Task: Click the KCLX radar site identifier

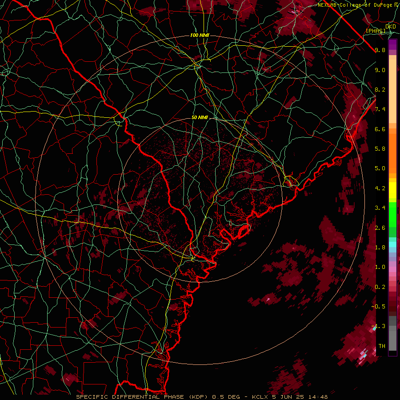Action: 260,397
